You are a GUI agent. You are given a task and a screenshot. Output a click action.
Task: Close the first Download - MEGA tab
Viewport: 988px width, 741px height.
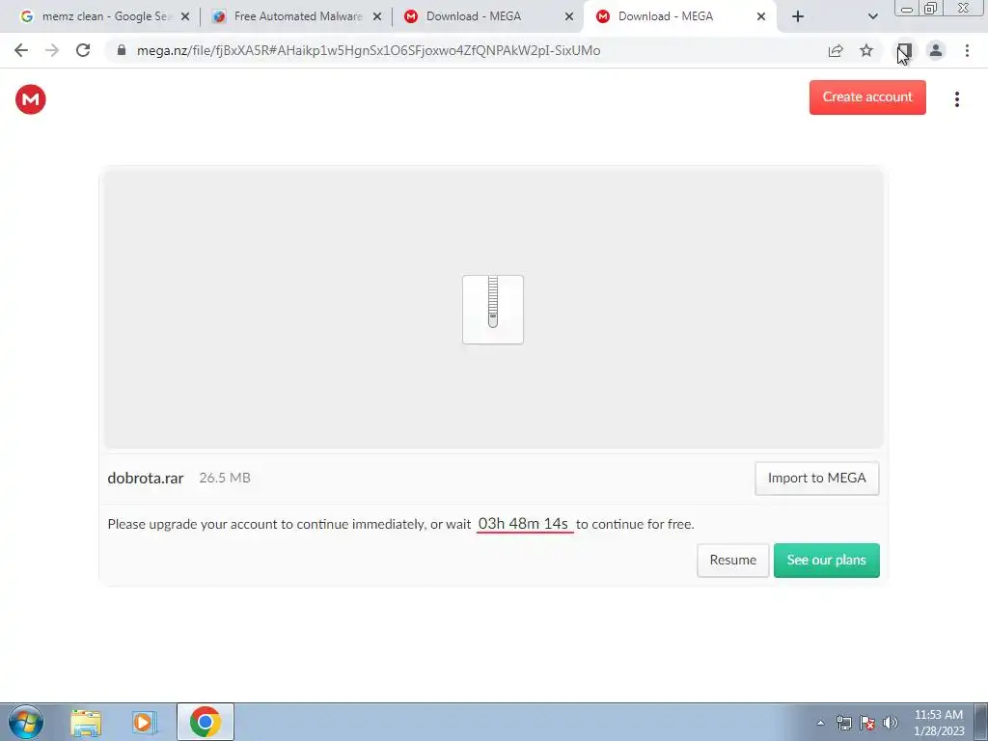pos(569,17)
